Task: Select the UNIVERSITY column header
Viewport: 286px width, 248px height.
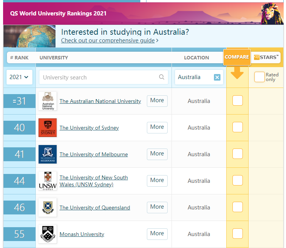Action: (54, 58)
